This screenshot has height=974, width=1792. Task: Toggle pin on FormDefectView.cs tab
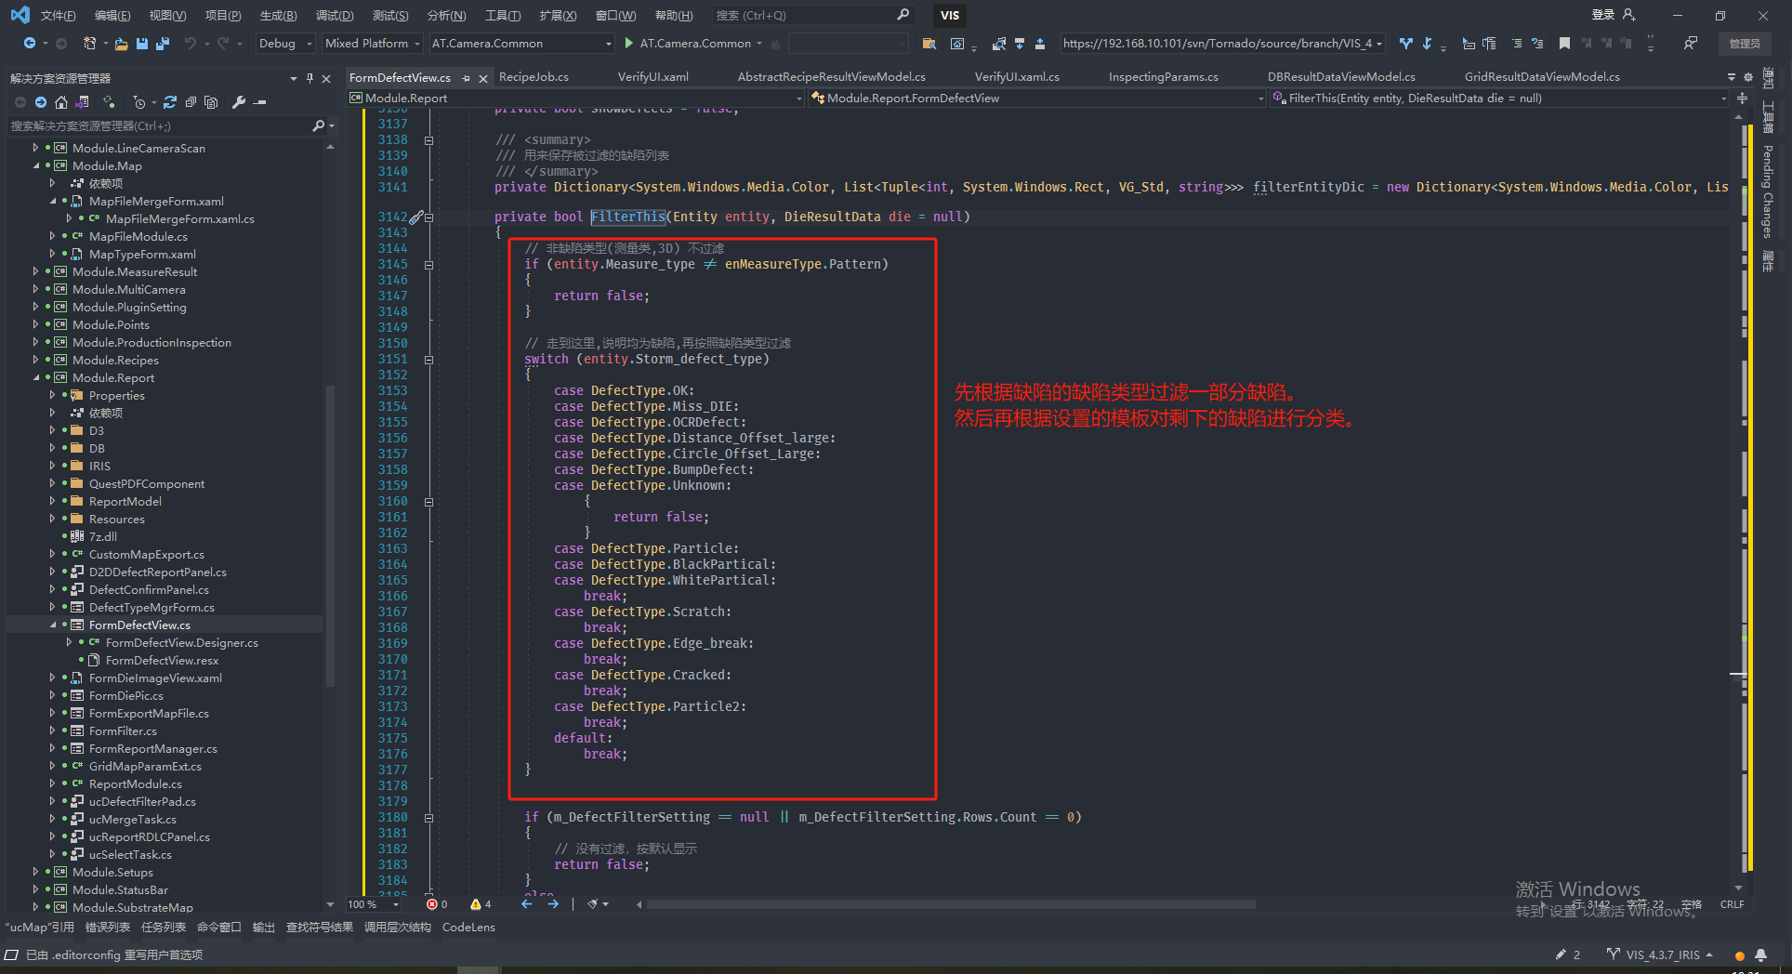click(467, 78)
